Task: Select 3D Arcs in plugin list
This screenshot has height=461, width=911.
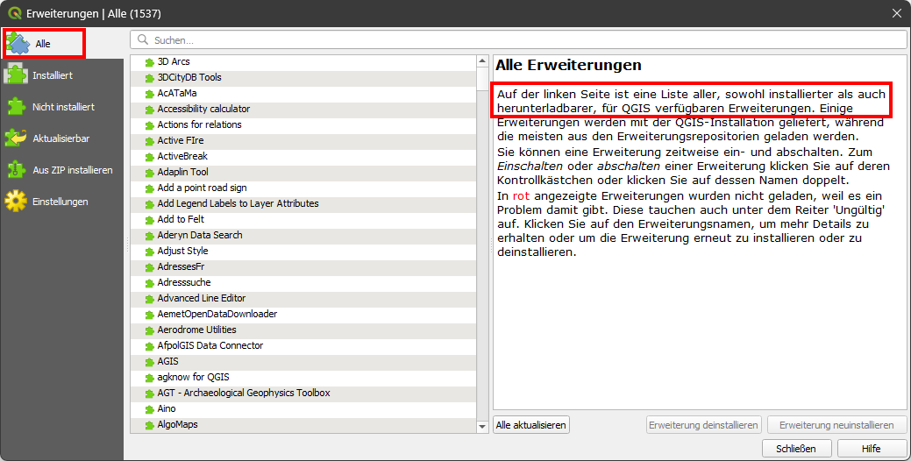Action: pos(303,61)
